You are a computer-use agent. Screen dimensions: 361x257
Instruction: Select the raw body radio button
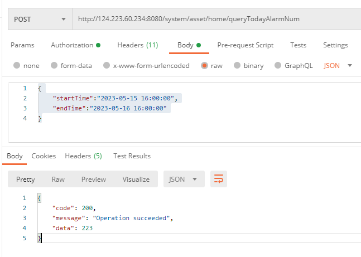(x=204, y=66)
